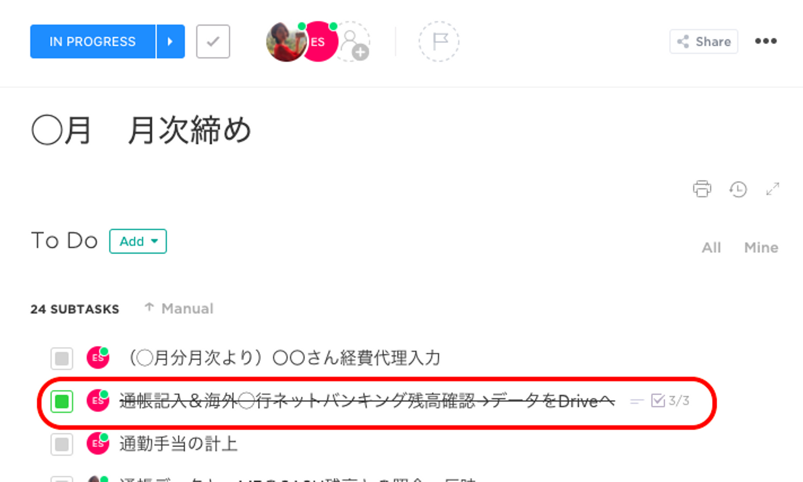Open the Add dropdown next to To Do
803x482 pixels.
click(138, 241)
